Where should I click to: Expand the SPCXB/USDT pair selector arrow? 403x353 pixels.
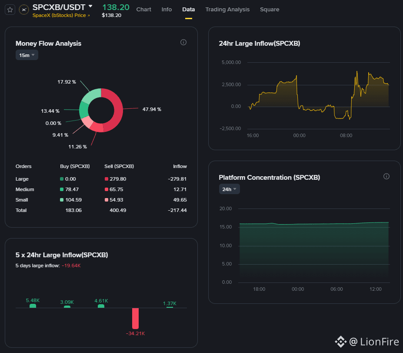coord(90,6)
